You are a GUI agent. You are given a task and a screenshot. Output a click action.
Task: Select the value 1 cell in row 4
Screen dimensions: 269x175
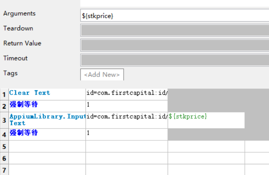click(126, 134)
